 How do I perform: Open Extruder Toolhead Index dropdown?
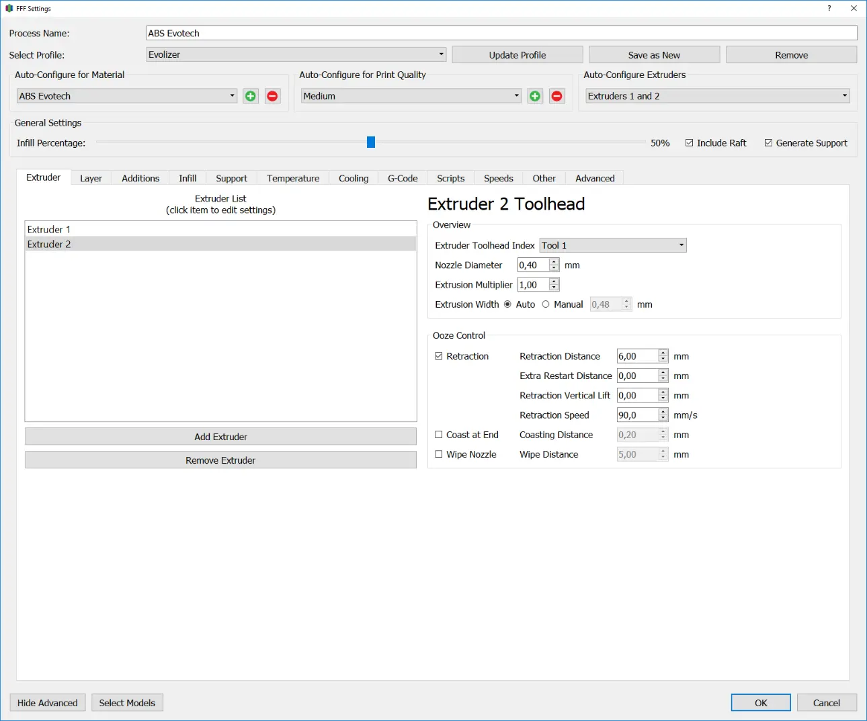coord(613,245)
